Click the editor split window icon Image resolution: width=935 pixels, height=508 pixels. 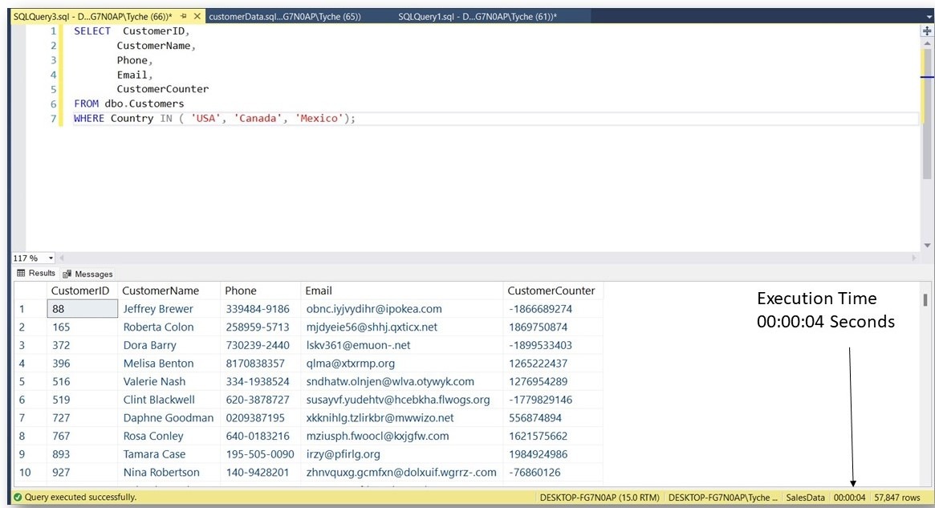[927, 31]
